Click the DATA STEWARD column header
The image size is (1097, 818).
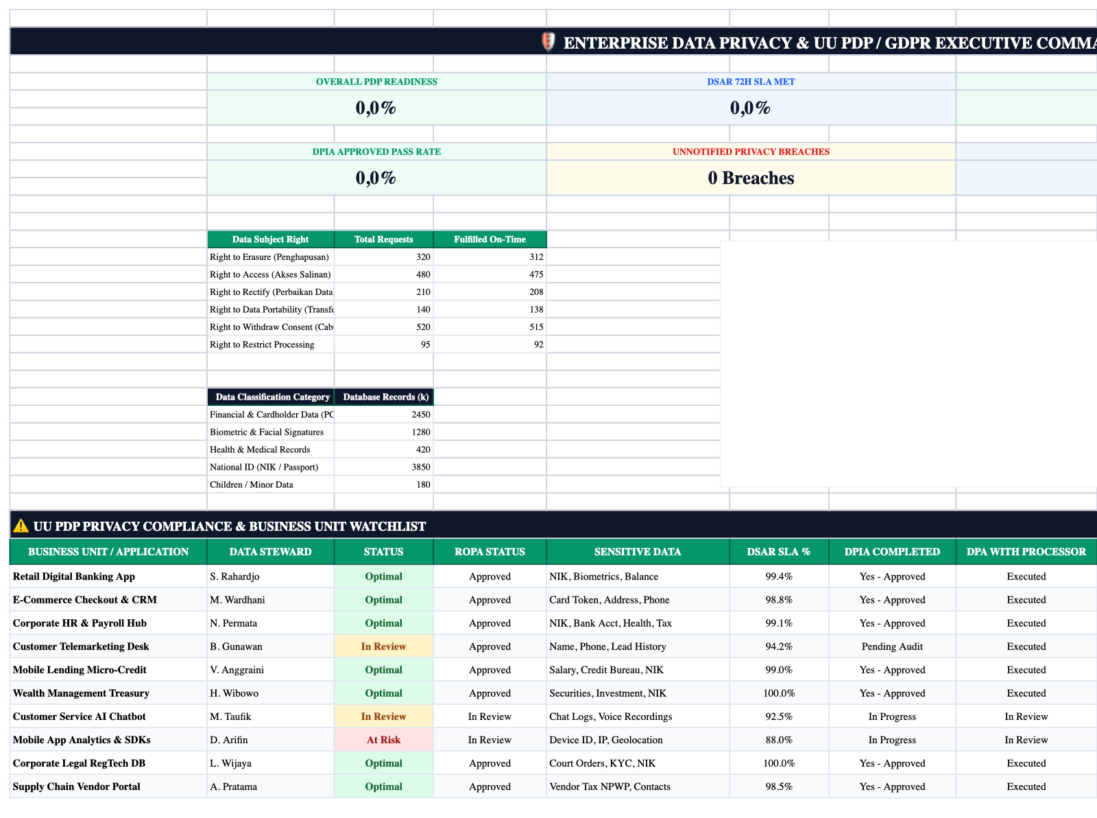click(x=271, y=552)
